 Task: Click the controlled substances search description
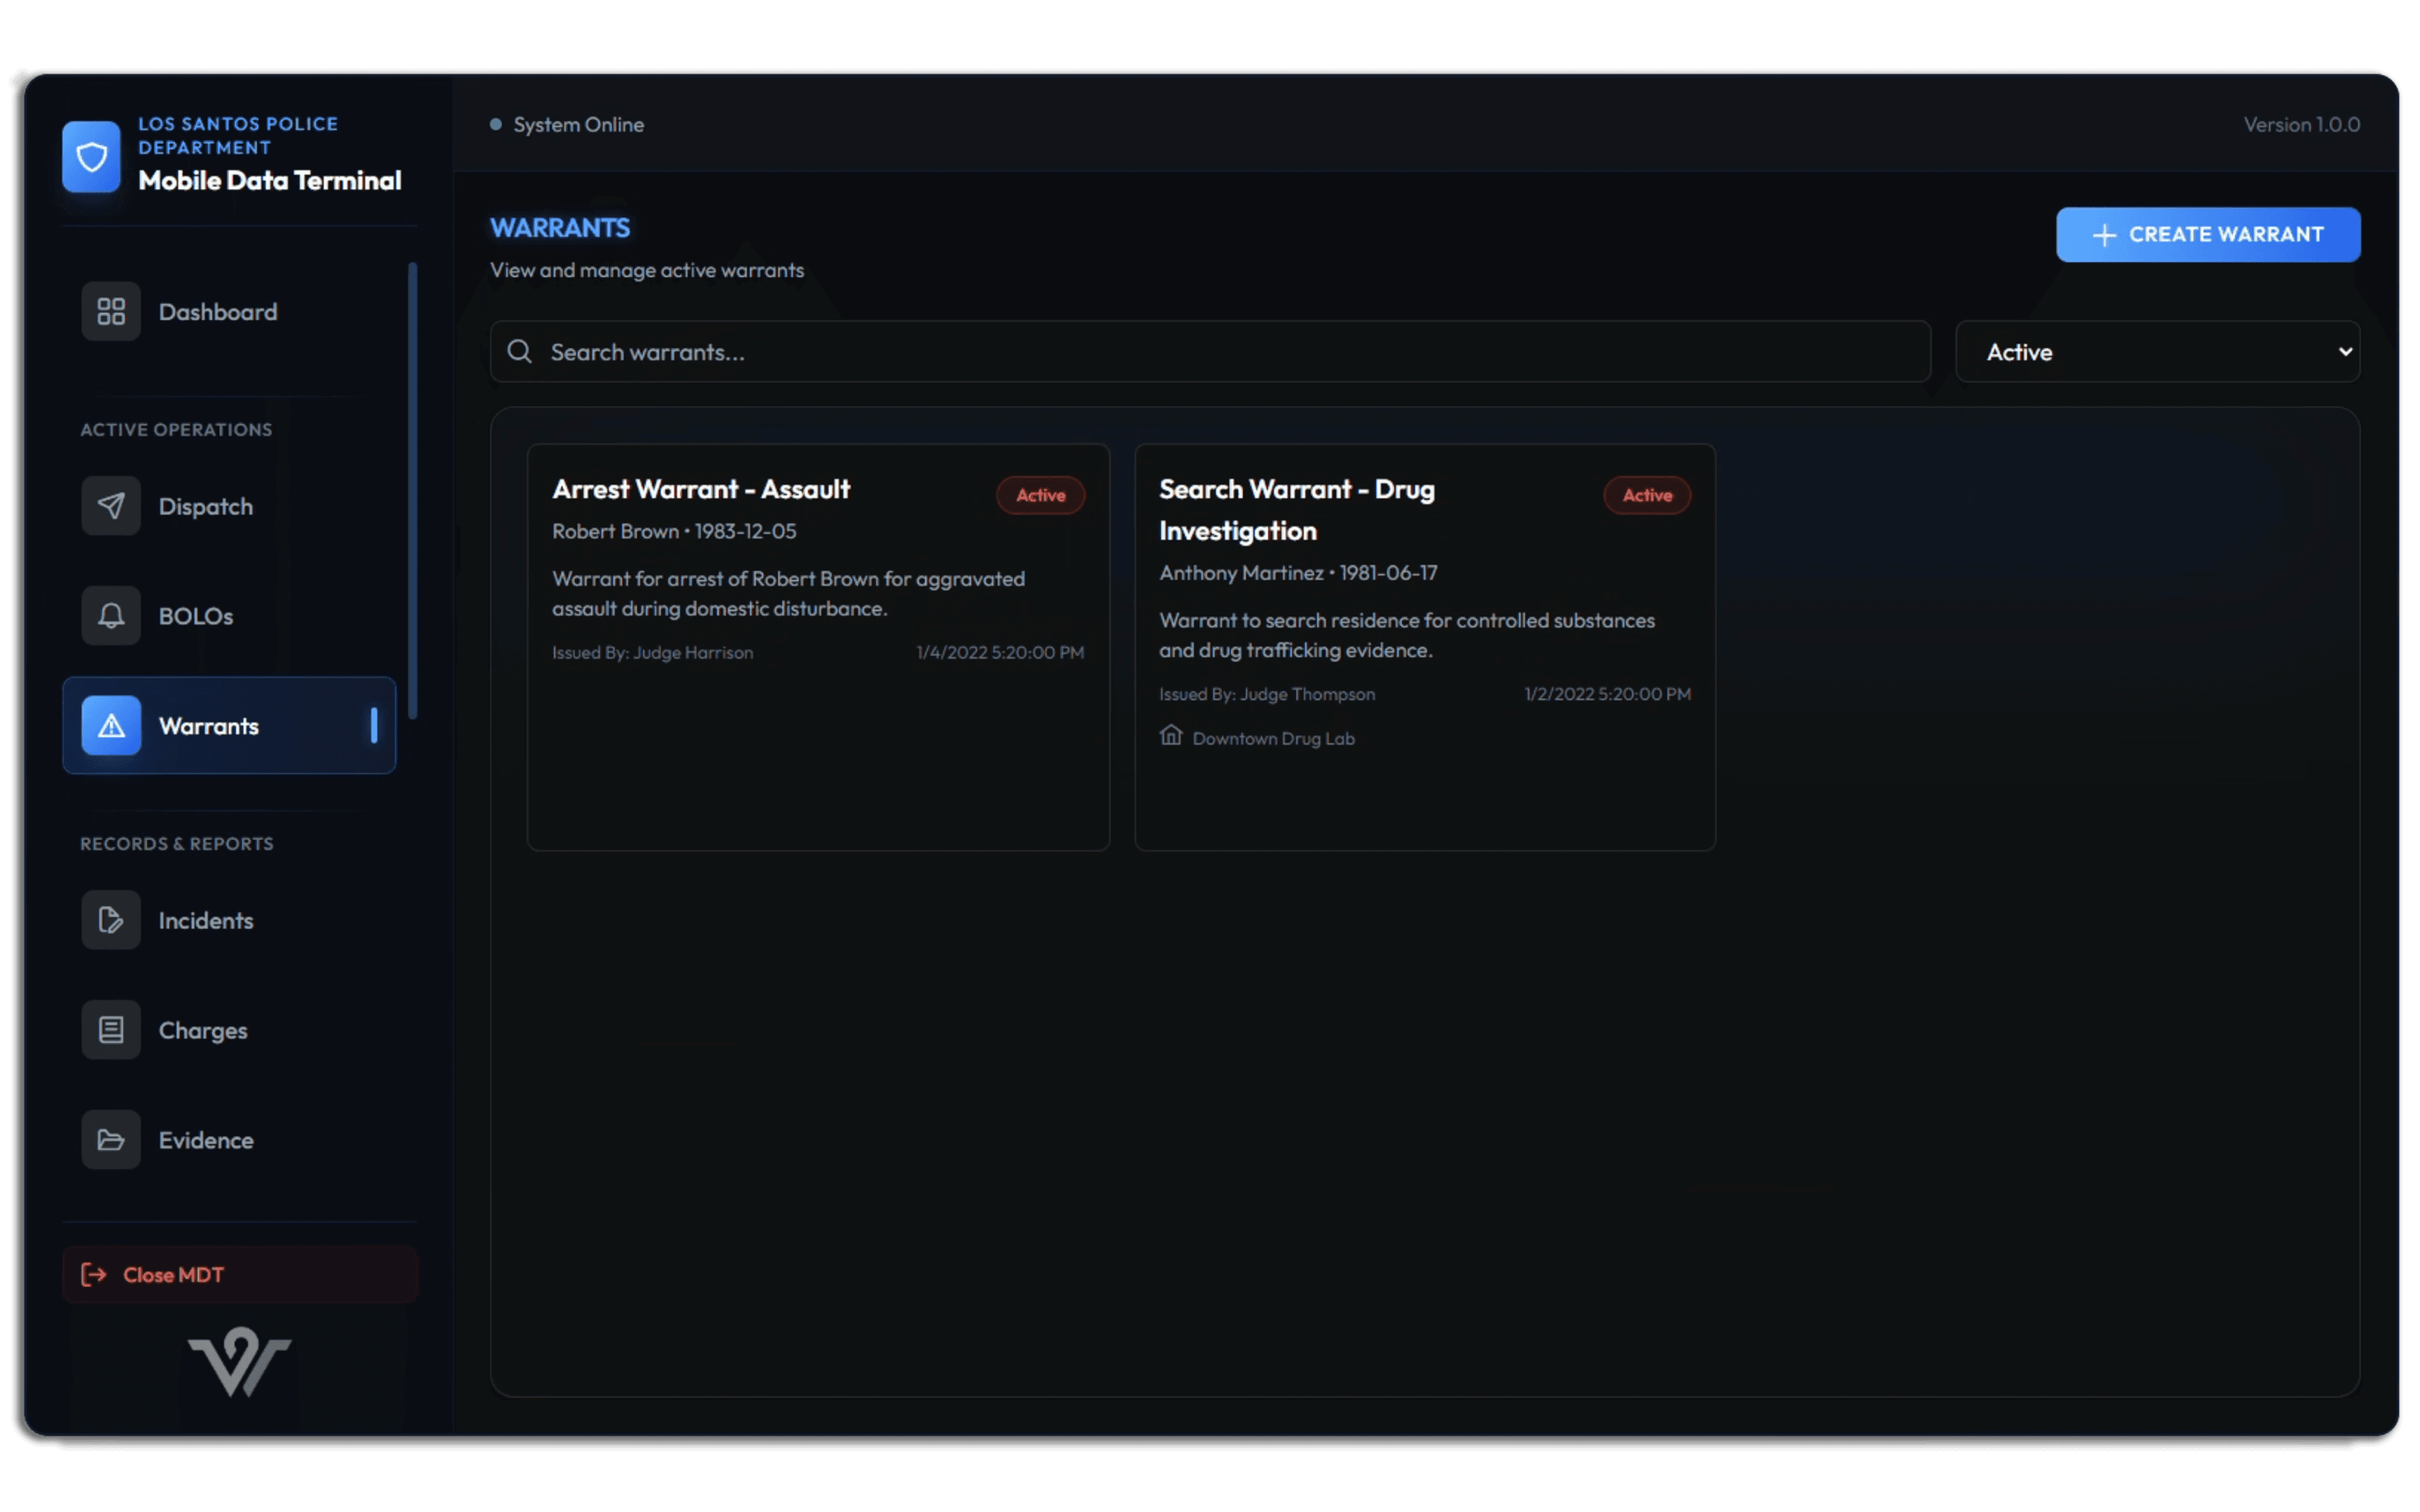(1407, 635)
